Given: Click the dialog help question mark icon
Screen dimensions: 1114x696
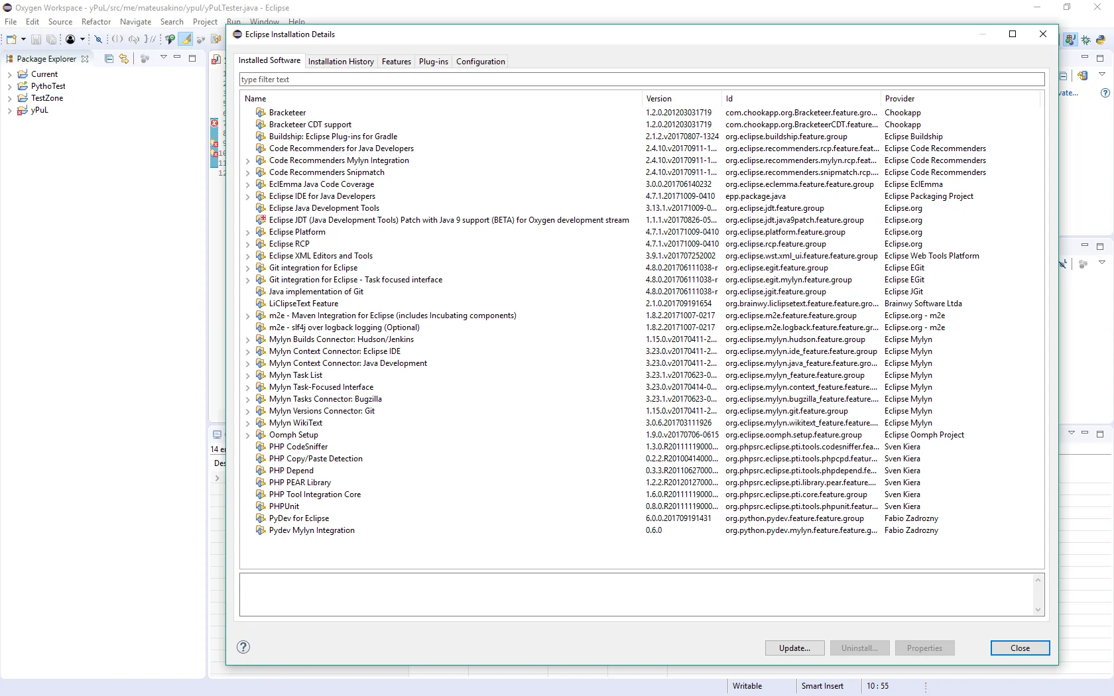Looking at the screenshot, I should [243, 648].
